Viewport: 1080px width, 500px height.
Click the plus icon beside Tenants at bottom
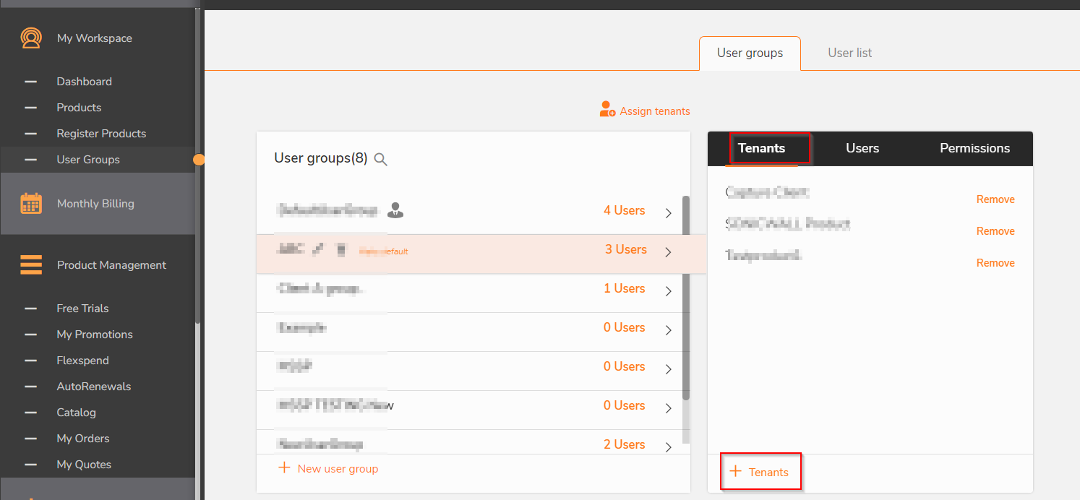(x=736, y=472)
